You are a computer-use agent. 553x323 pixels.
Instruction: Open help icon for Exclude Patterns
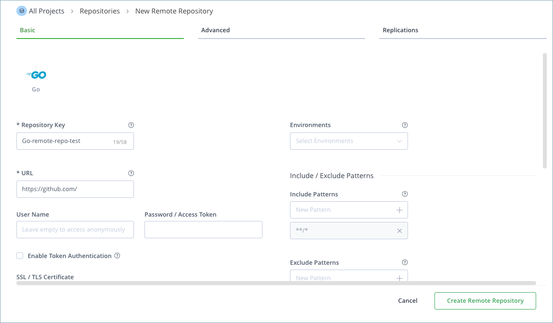pos(405,262)
